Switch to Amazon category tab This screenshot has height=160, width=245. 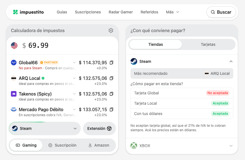click(99, 145)
